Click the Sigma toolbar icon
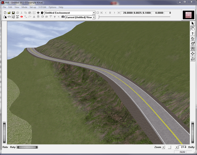This screenshot has height=155, width=197. [x=17, y=17]
